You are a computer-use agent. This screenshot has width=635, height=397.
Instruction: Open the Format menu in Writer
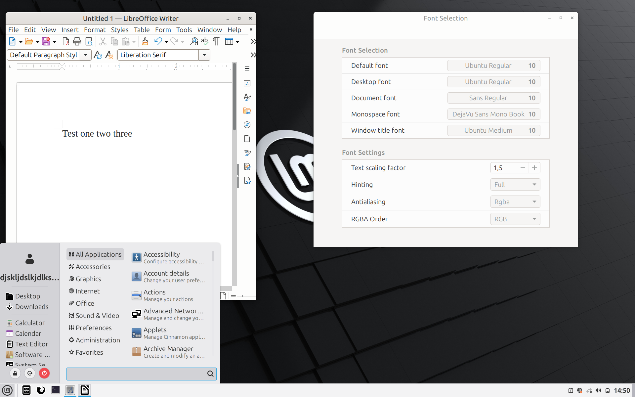pyautogui.click(x=95, y=30)
